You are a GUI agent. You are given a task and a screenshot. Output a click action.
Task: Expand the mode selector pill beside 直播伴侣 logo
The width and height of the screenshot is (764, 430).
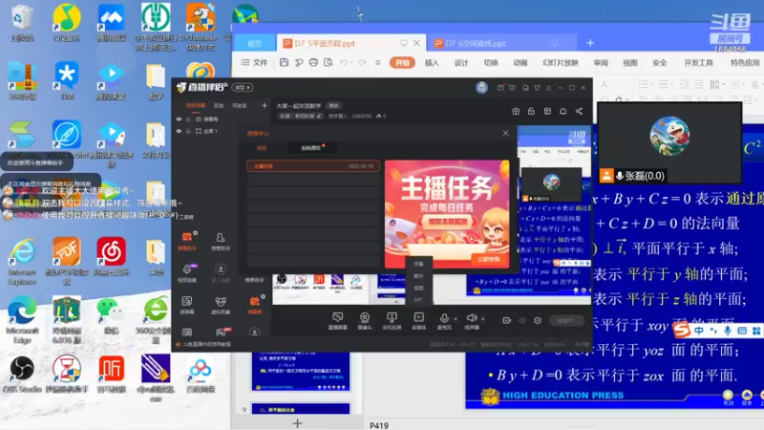click(243, 88)
